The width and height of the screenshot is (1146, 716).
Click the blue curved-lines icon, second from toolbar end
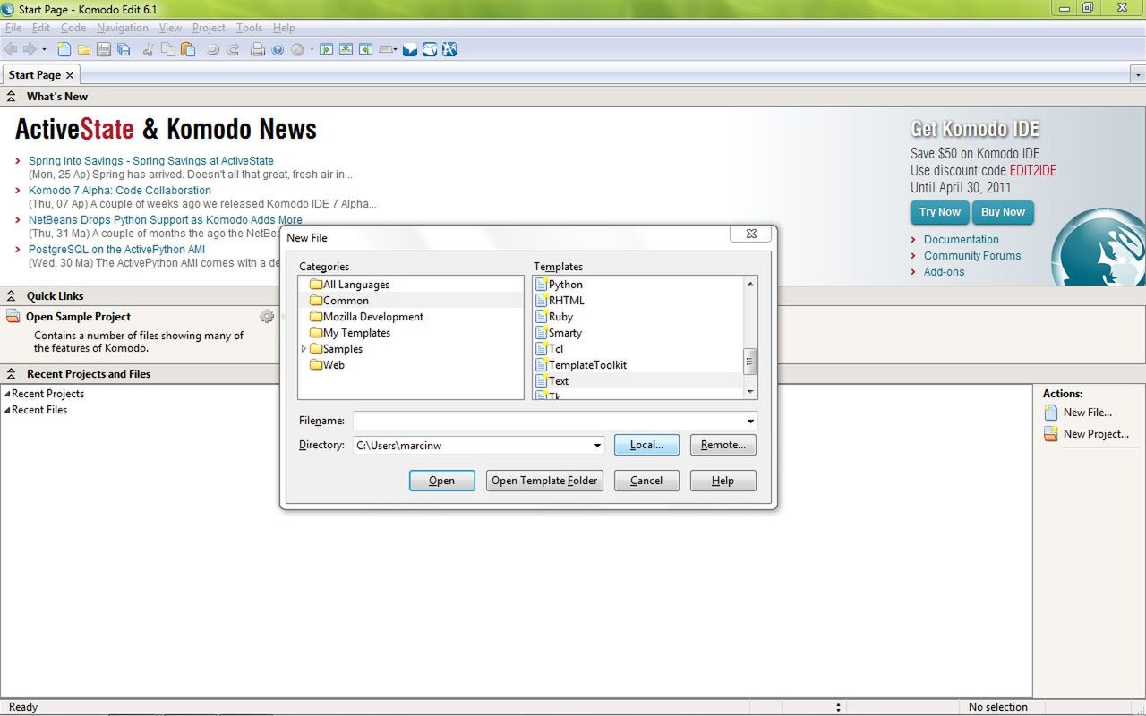(x=430, y=50)
